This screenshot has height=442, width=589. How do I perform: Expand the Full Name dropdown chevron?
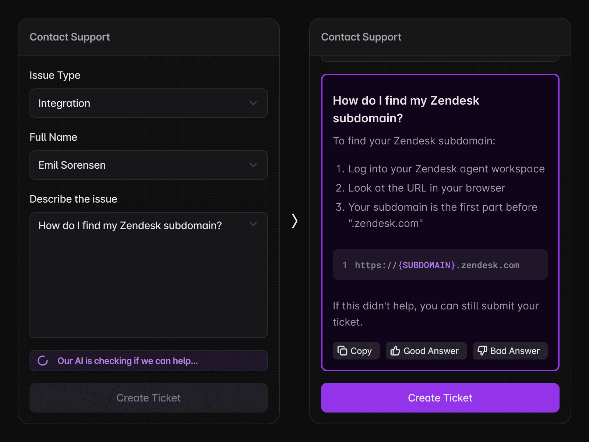[253, 165]
